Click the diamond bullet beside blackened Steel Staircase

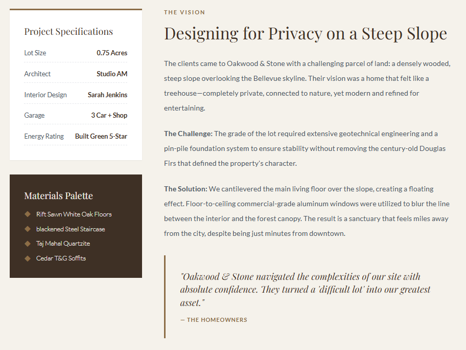28,229
